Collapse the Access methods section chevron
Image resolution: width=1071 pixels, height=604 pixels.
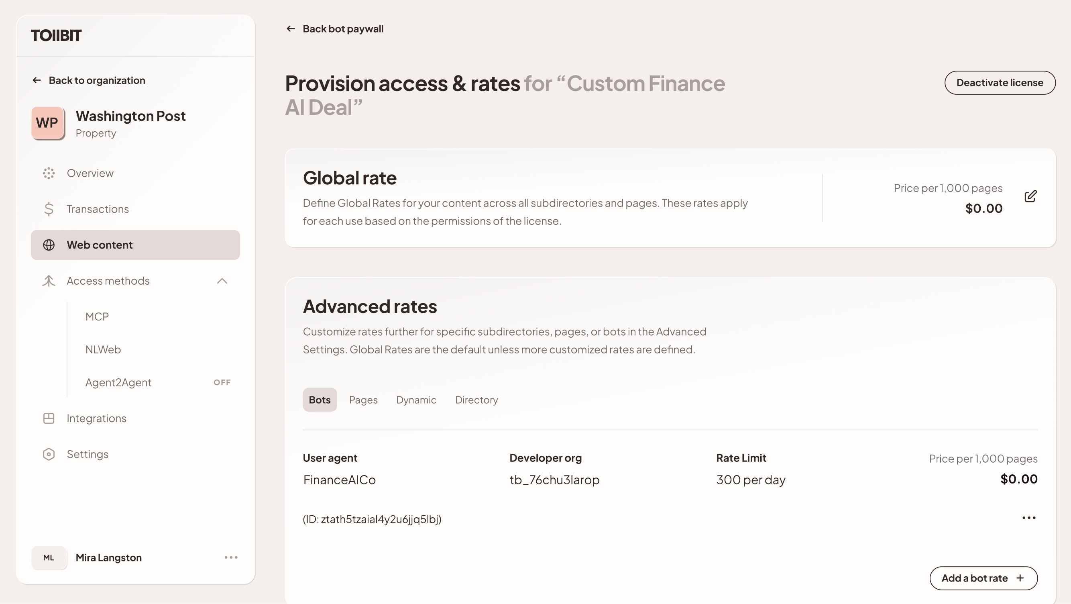tap(223, 281)
